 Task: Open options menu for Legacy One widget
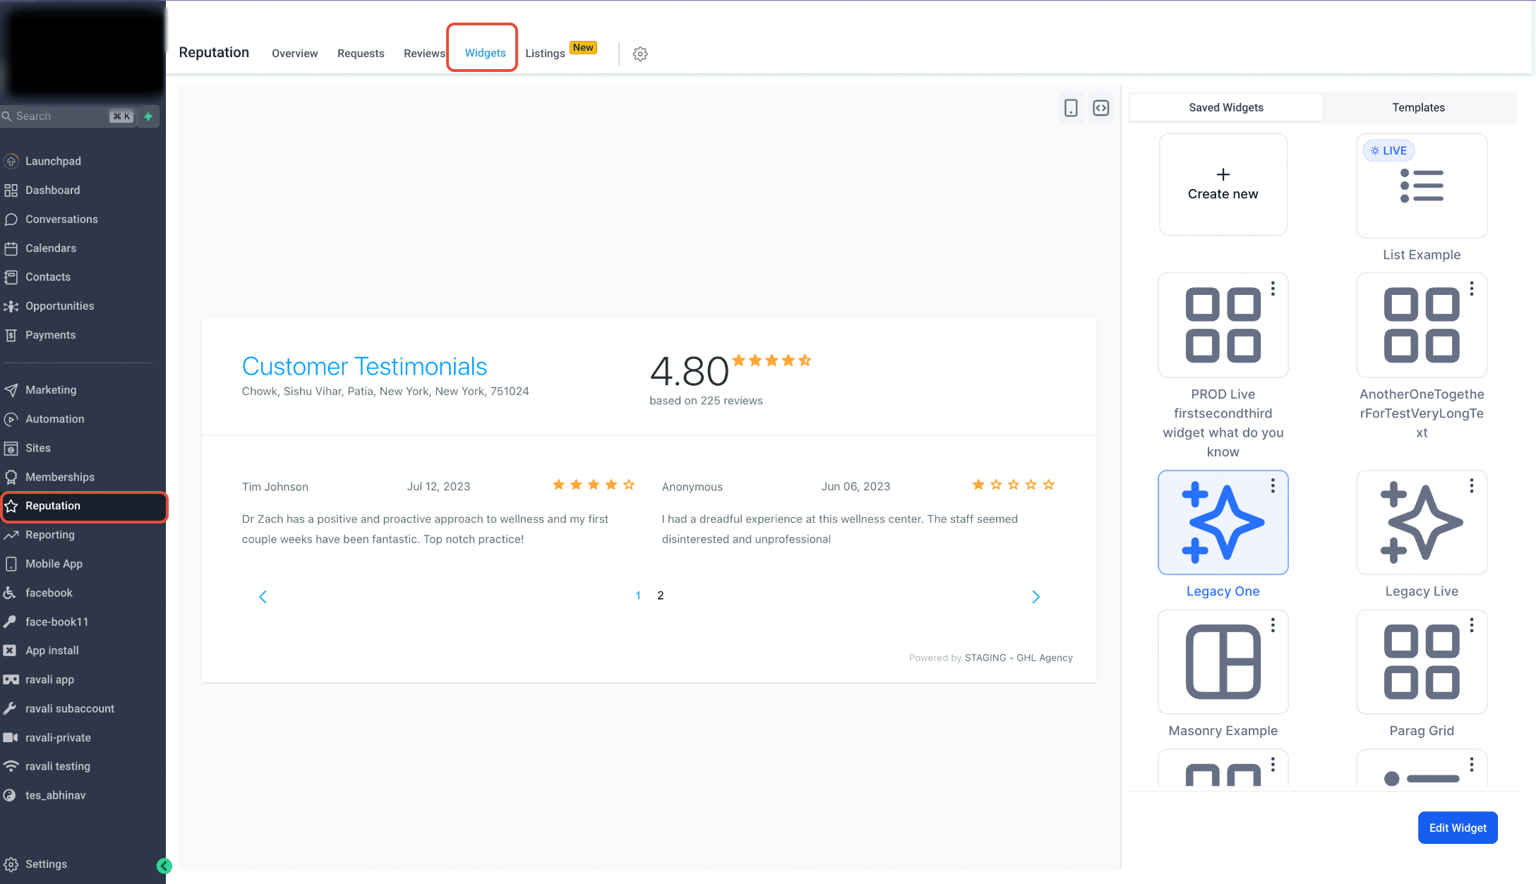1273,485
